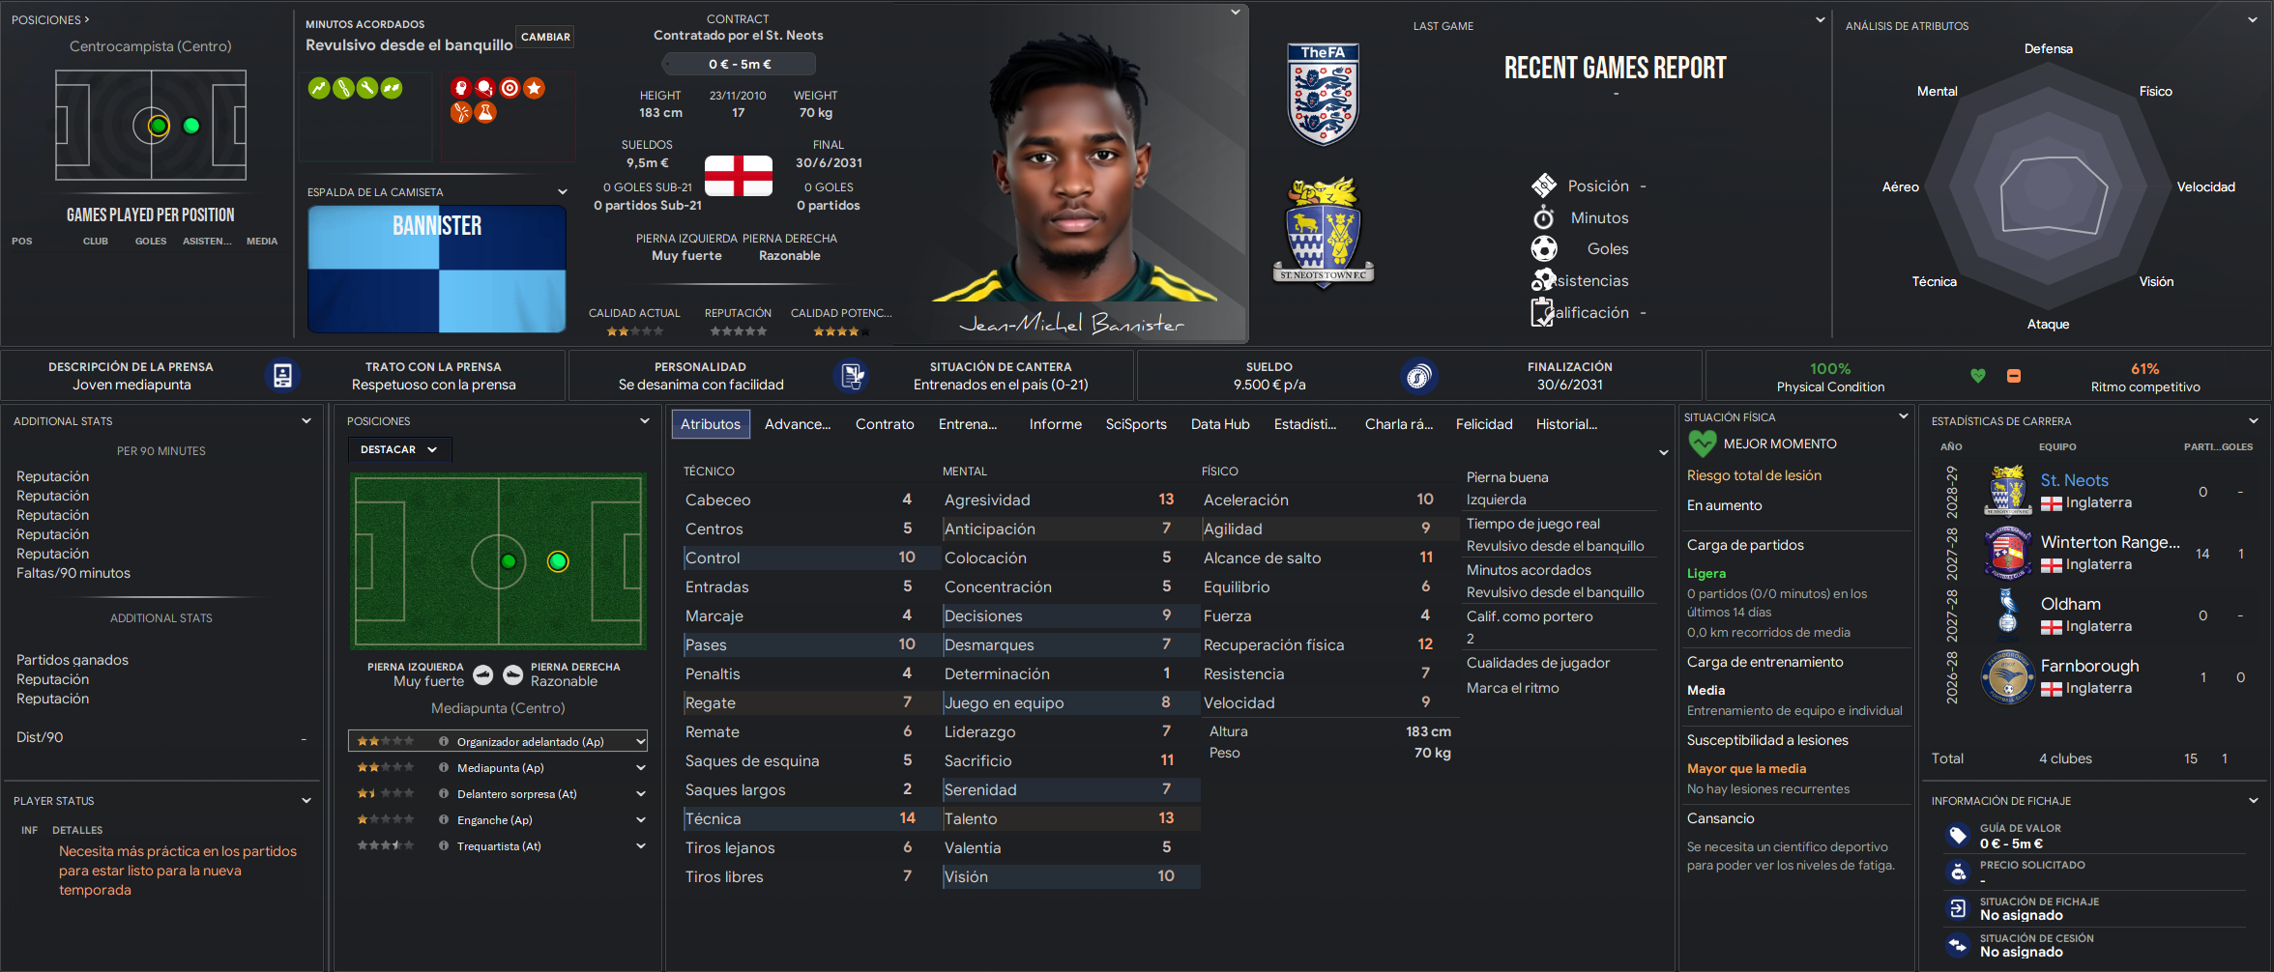The height and width of the screenshot is (972, 2274).
Task: Click the orange match sharpness icon
Action: point(2014,376)
